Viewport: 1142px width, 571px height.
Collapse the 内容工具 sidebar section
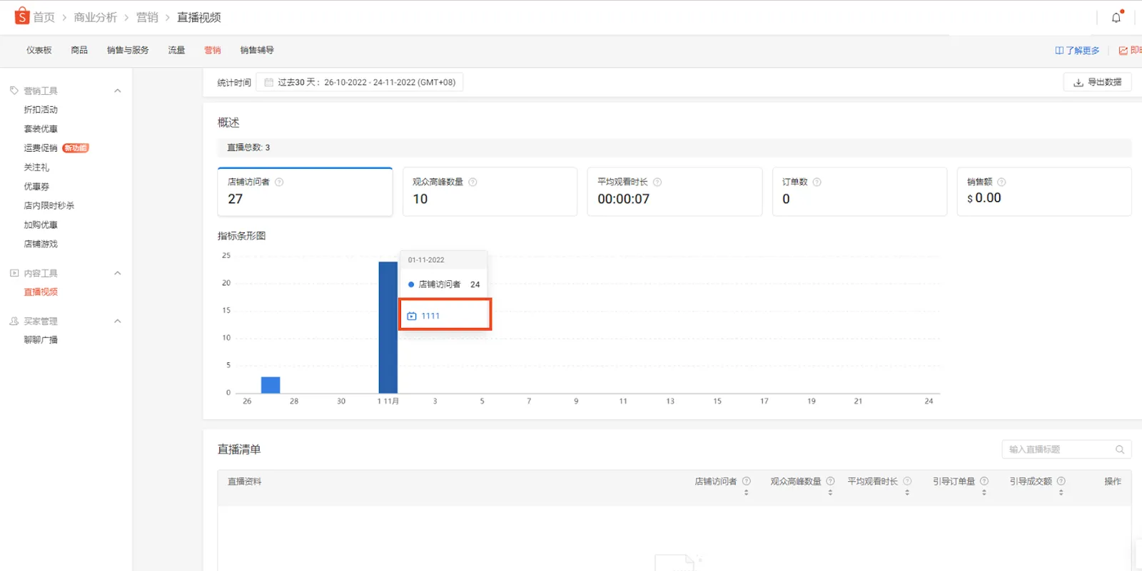(x=118, y=273)
